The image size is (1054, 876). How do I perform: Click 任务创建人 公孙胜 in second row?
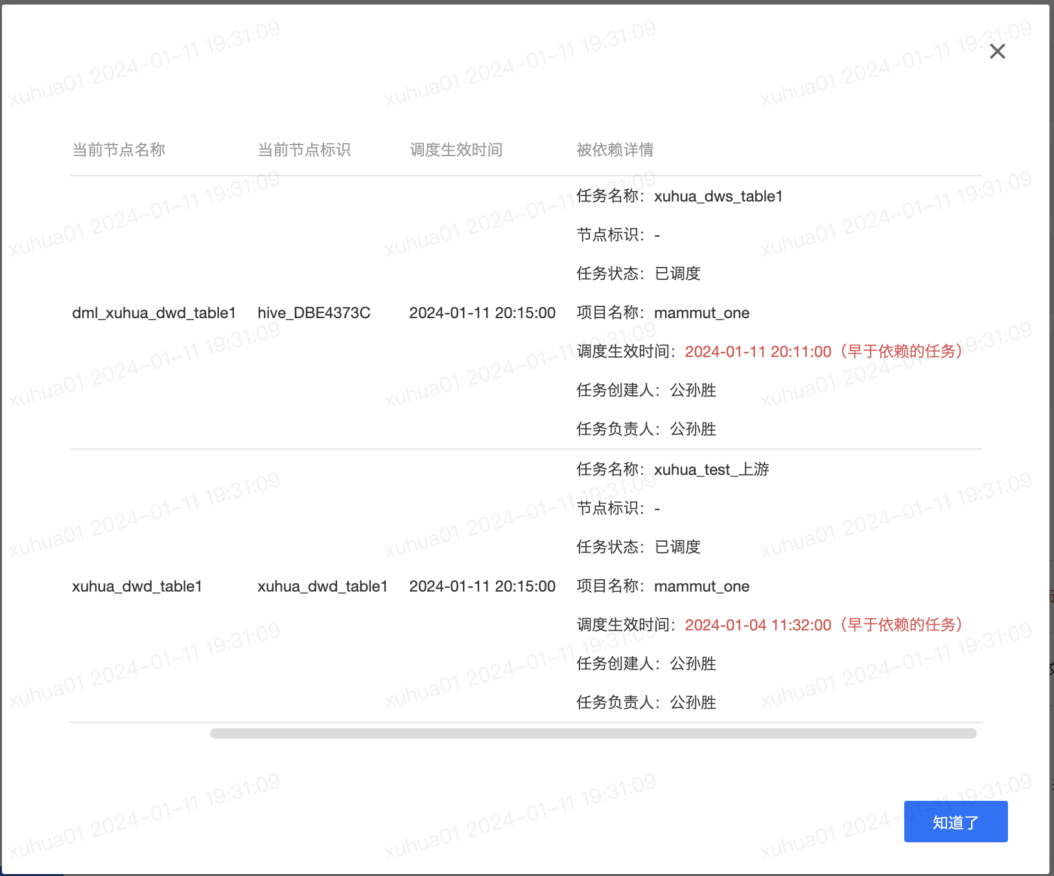(646, 663)
